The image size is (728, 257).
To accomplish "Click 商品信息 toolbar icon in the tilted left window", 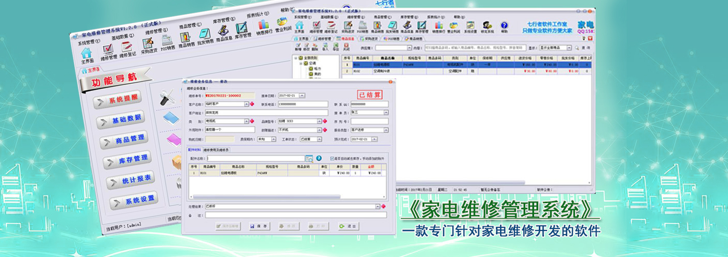I will pyautogui.click(x=223, y=31).
